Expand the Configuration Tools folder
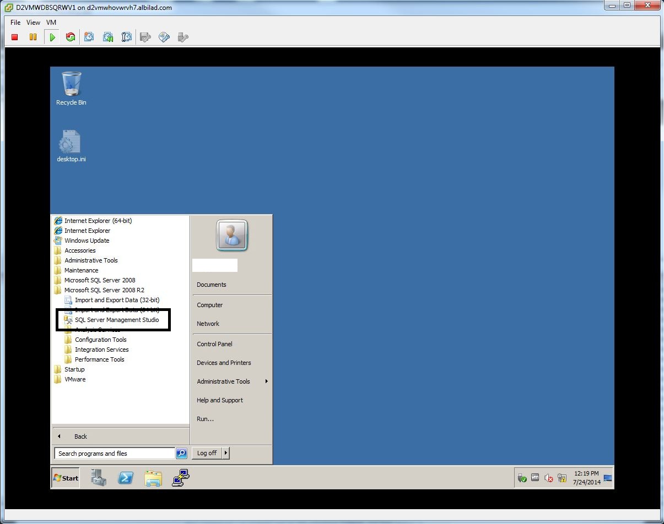Image resolution: width=664 pixels, height=524 pixels. coord(100,340)
